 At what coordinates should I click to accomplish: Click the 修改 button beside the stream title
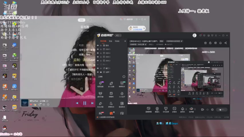click(x=162, y=41)
